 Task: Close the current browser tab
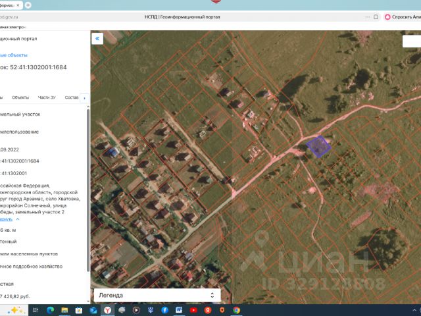tap(18, 5)
